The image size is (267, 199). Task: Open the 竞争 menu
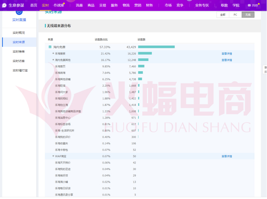180,5
